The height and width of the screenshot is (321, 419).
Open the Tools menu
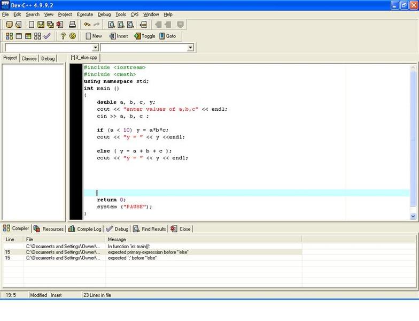[121, 14]
